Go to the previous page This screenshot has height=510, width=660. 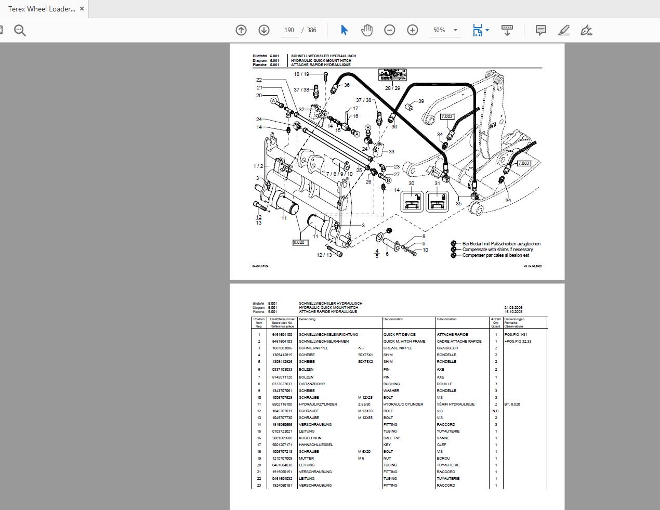(241, 30)
